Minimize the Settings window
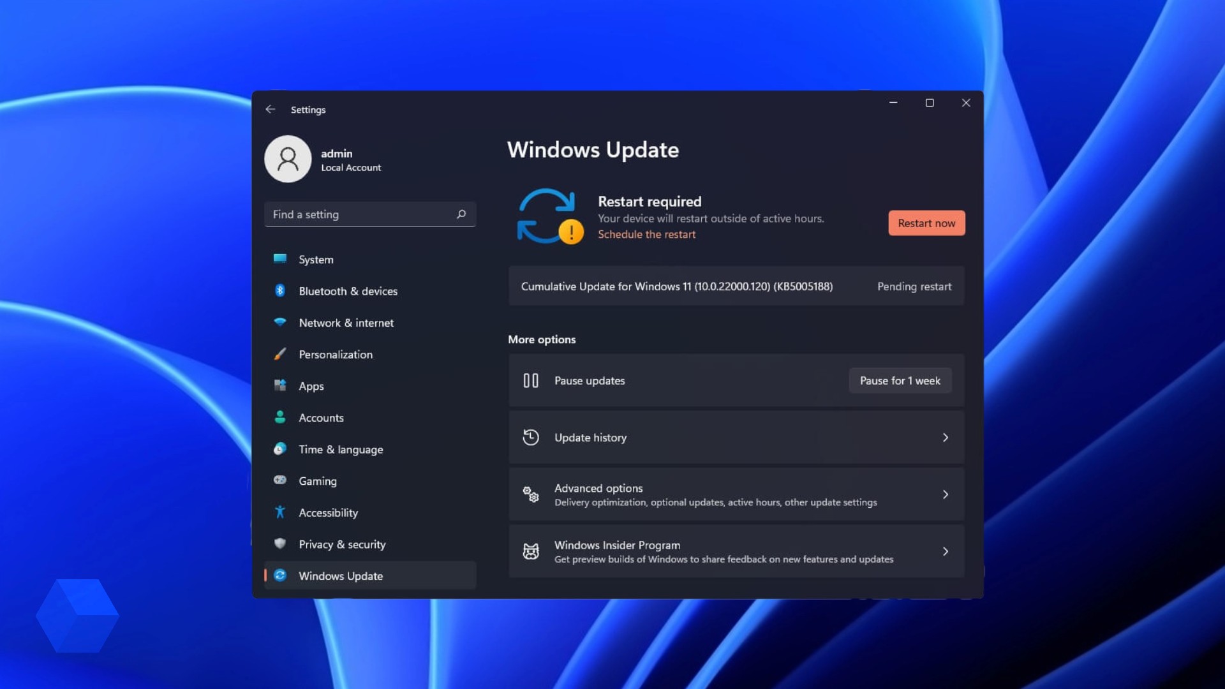 [x=893, y=103]
